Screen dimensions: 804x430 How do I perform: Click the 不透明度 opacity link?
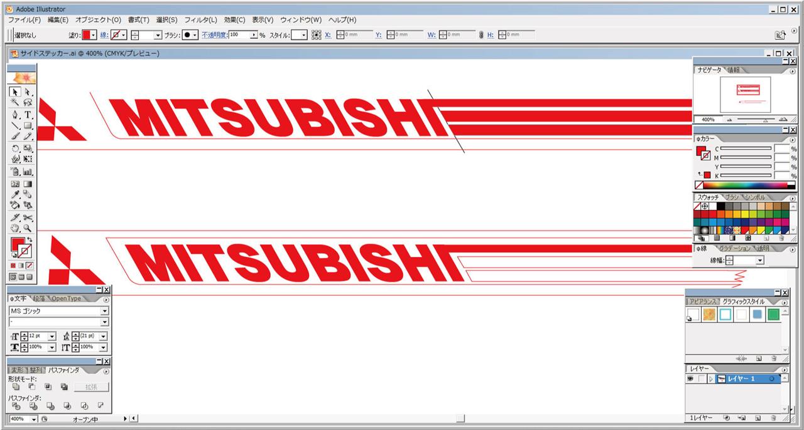(214, 35)
